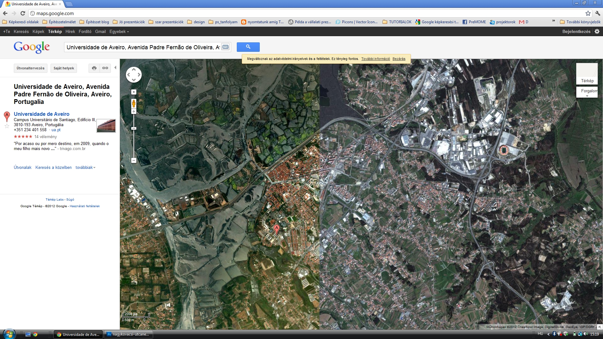Bookmark the page with the star icon

pyautogui.click(x=588, y=13)
